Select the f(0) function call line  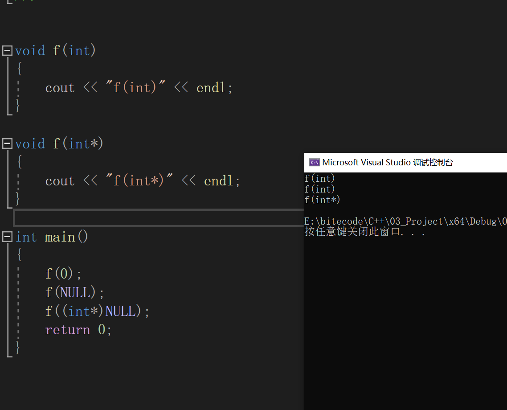(62, 273)
